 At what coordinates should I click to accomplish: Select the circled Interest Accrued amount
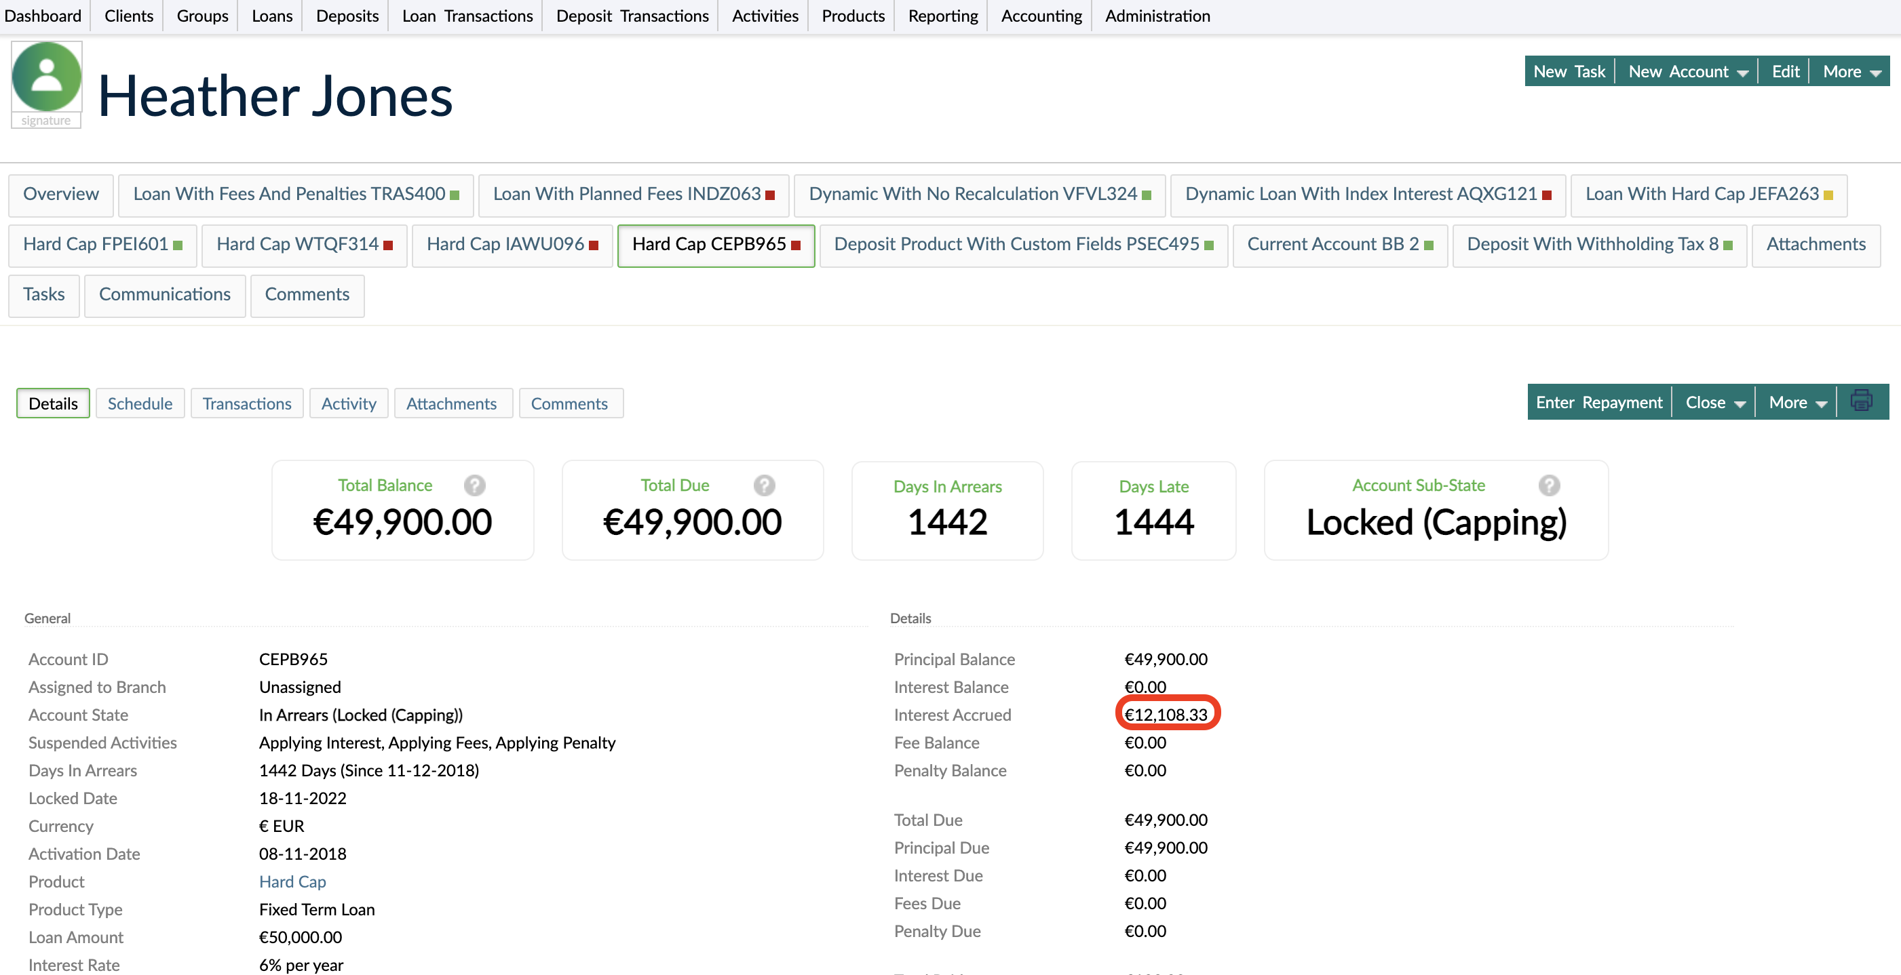click(x=1168, y=714)
